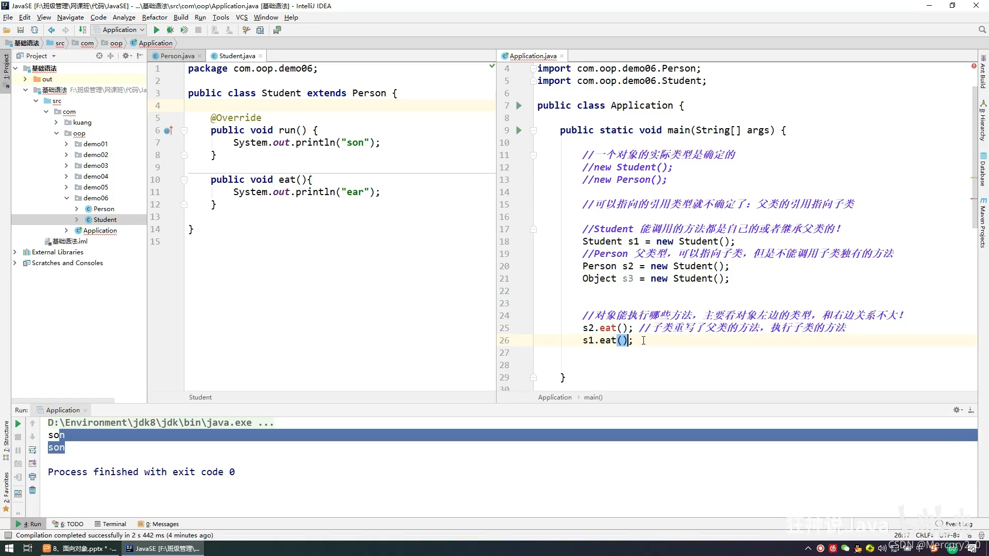Hide the Run tool window via download-arrow icon

tap(971, 410)
